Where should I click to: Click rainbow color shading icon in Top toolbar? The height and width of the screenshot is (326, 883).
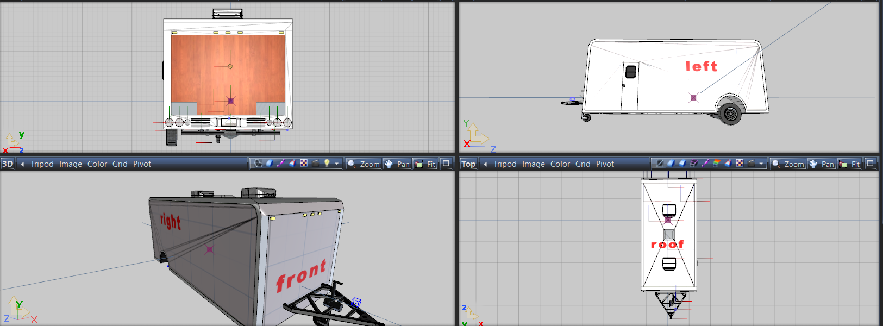[716, 164]
